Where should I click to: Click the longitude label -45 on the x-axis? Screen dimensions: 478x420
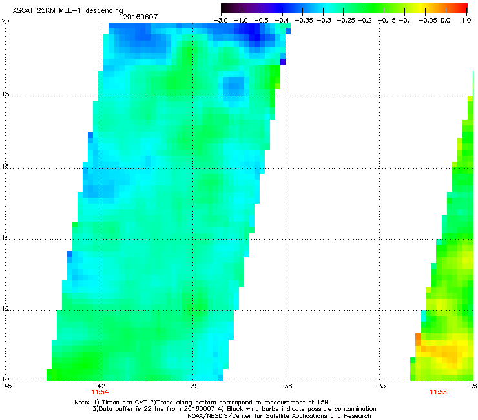pyautogui.click(x=6, y=386)
